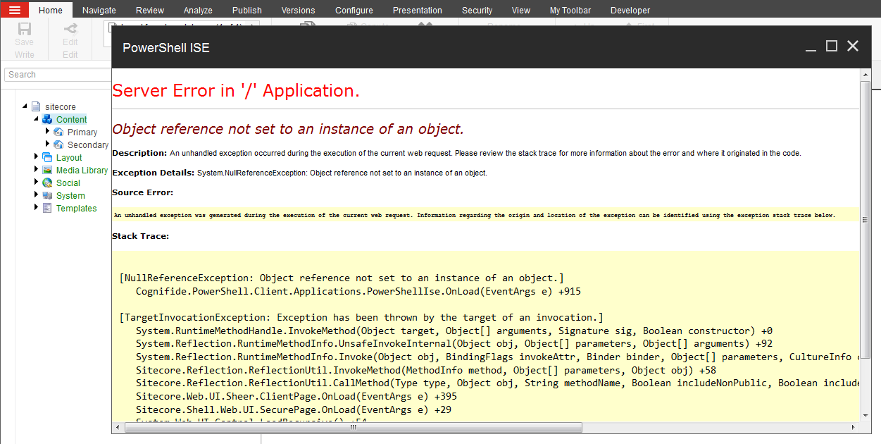Collapse the sitecore root node
This screenshot has width=881, height=444.
pos(25,106)
